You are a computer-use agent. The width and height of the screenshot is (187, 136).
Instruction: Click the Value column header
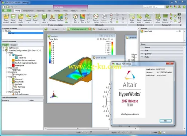point(36,101)
